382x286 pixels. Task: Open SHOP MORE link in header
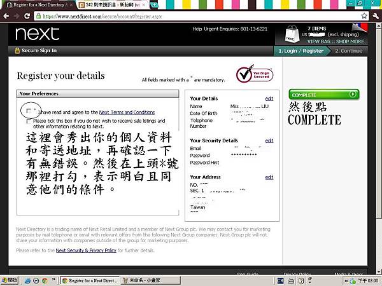350,41
